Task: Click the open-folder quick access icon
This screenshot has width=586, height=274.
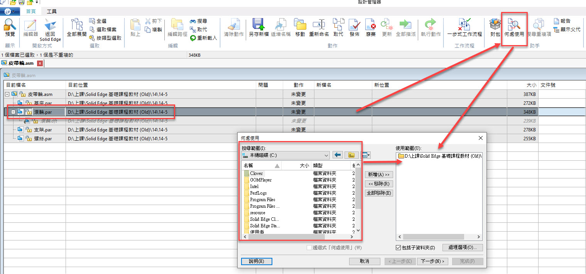Action: (x=13, y=2)
